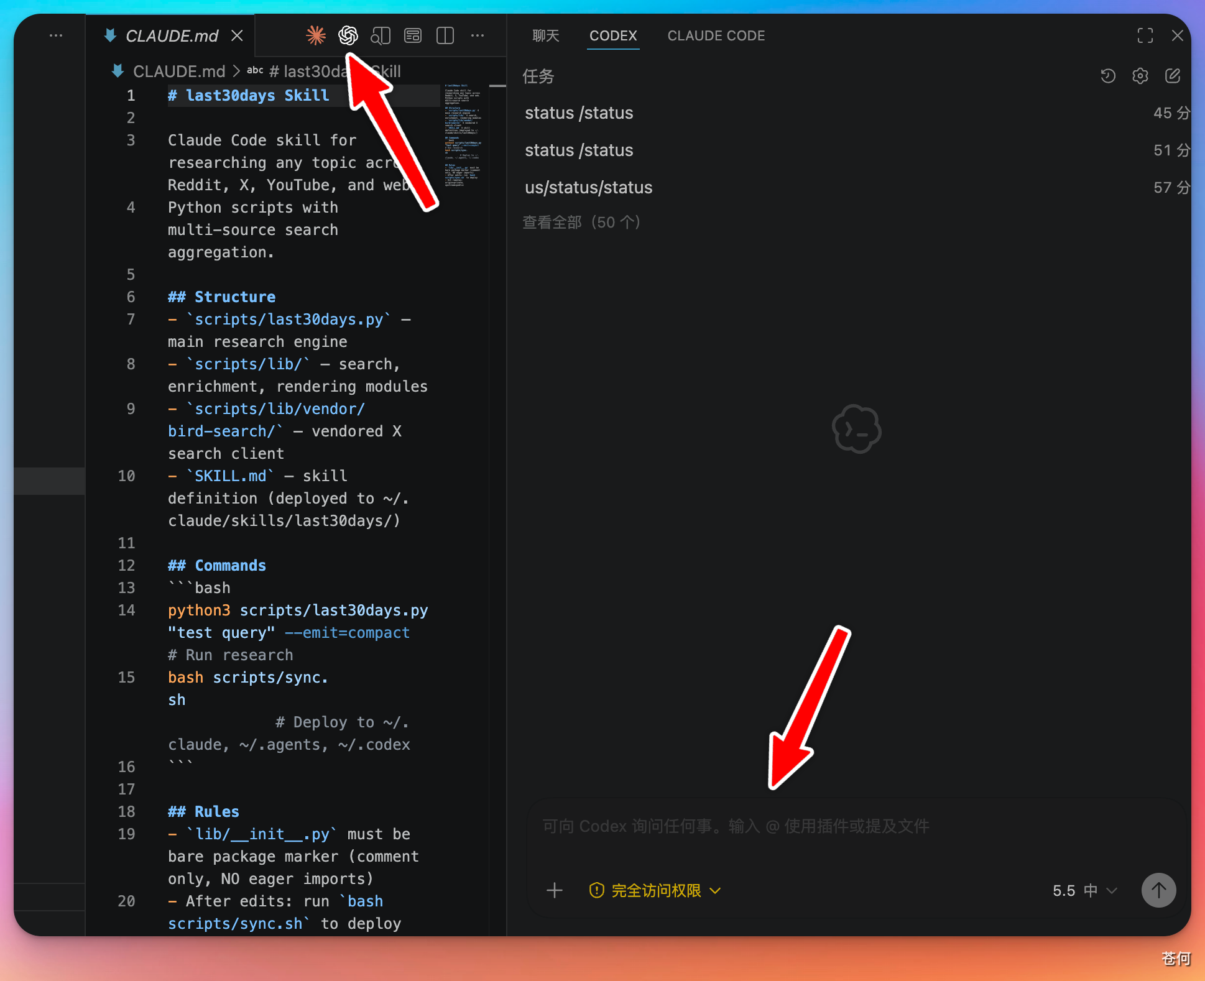
Task: Add an attachment with the plus button
Action: [555, 890]
